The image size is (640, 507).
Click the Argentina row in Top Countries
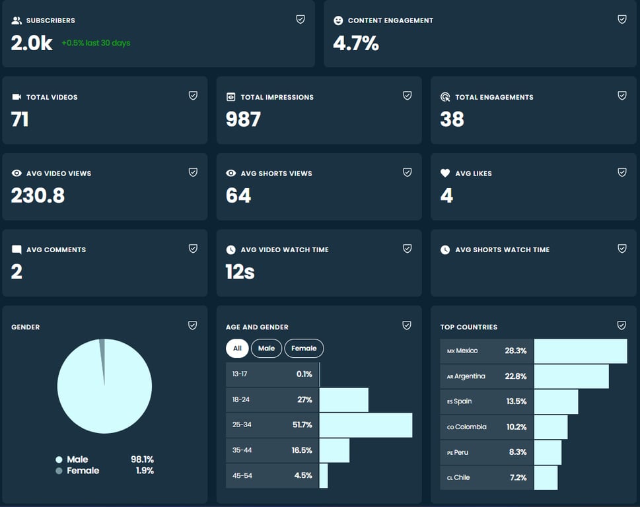pos(534,376)
